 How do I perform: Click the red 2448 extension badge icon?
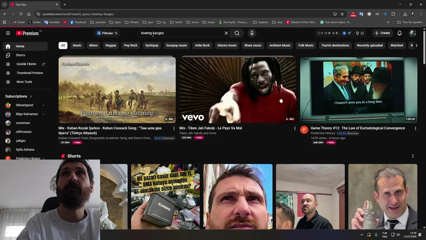[353, 14]
